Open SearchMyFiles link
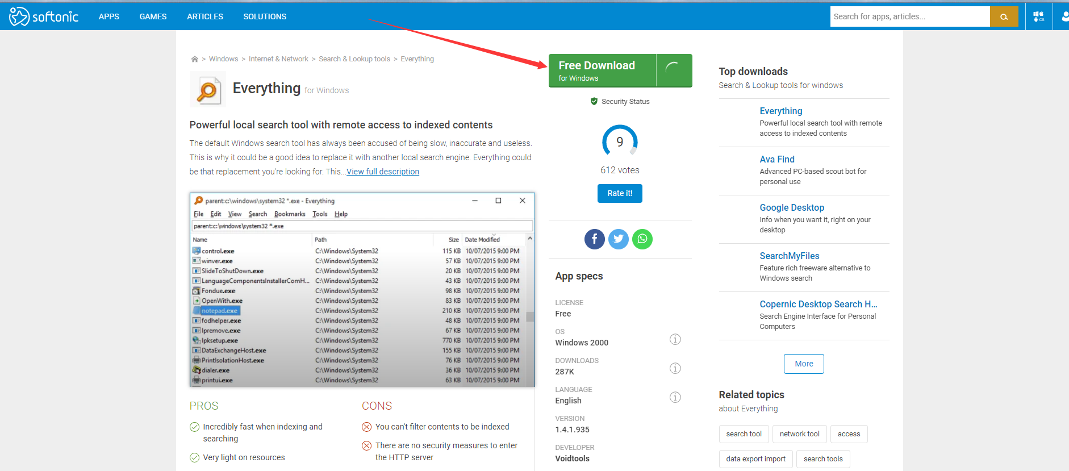 click(x=790, y=256)
